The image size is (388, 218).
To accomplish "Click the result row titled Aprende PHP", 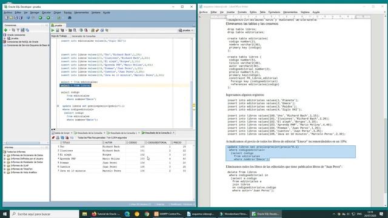I will tap(121, 159).
